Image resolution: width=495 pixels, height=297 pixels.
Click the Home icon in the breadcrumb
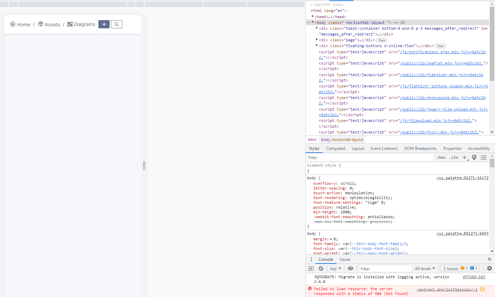pyautogui.click(x=12, y=24)
